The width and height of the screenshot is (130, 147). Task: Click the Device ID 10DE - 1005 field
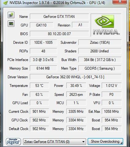(43, 43)
